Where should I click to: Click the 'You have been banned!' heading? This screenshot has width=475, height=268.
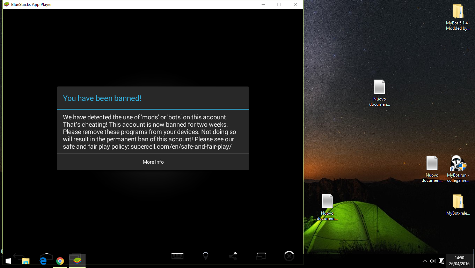point(102,98)
